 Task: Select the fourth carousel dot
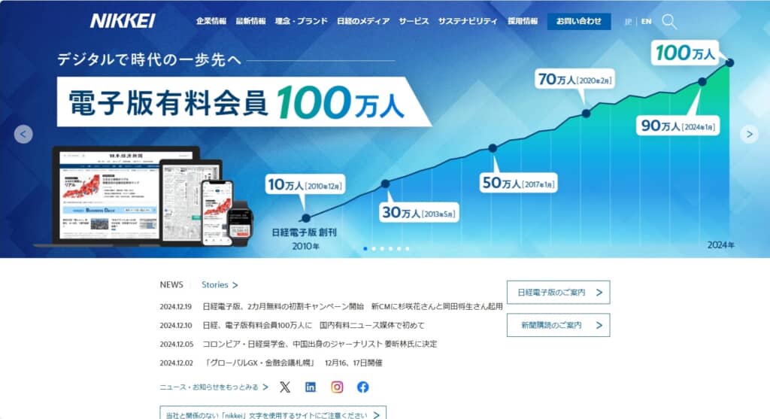(x=390, y=248)
